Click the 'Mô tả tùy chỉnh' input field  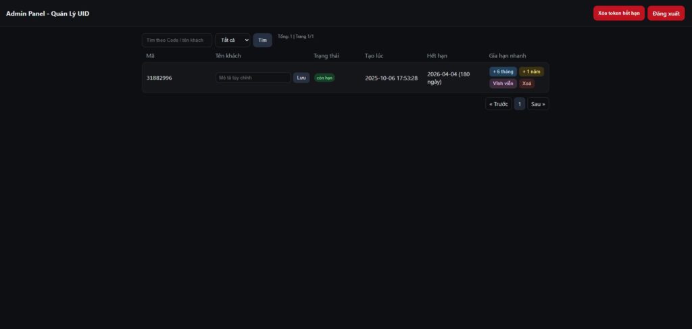253,78
